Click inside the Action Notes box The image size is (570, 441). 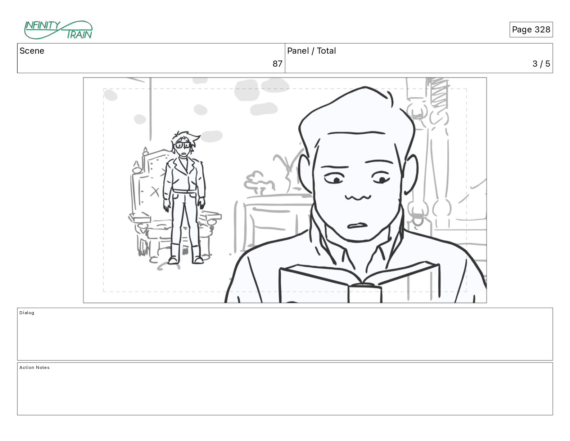pos(285,389)
